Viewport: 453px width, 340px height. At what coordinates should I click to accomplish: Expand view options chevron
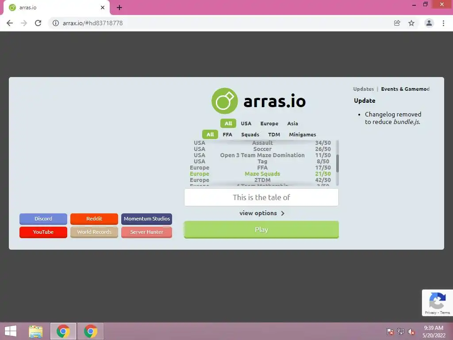(x=283, y=213)
